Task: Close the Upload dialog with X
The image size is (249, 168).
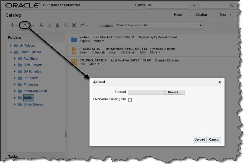Action: [x=220, y=82]
